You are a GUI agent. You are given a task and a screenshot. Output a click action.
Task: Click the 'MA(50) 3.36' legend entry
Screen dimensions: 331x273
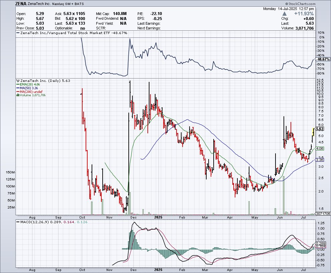point(29,88)
